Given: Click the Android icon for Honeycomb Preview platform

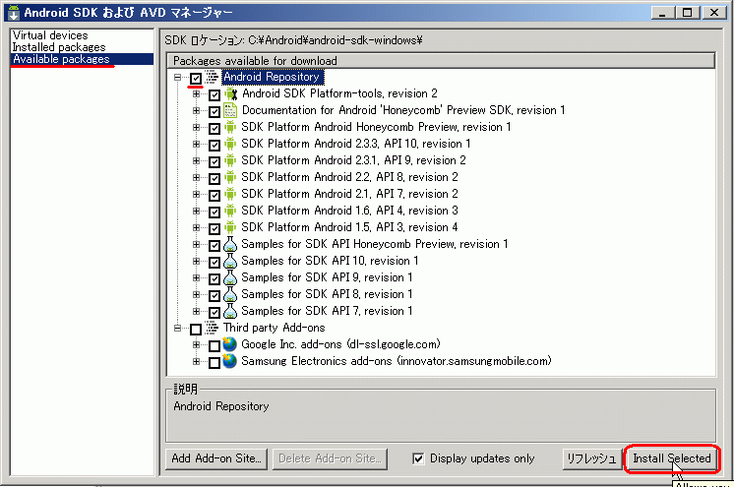Looking at the screenshot, I should pyautogui.click(x=230, y=127).
